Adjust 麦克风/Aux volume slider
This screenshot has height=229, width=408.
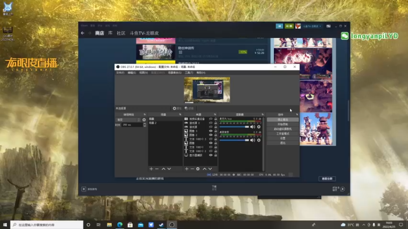234,127
